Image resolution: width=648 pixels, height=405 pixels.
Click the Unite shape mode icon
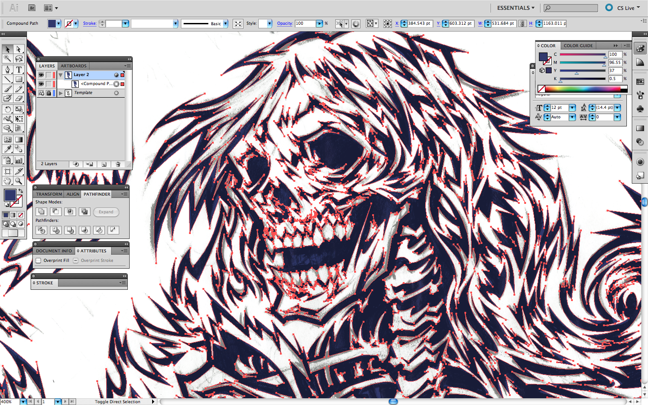click(41, 211)
